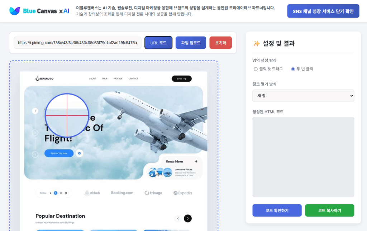Select the 클릭 & 드래그 radio option
The image size is (367, 231).
(256, 69)
